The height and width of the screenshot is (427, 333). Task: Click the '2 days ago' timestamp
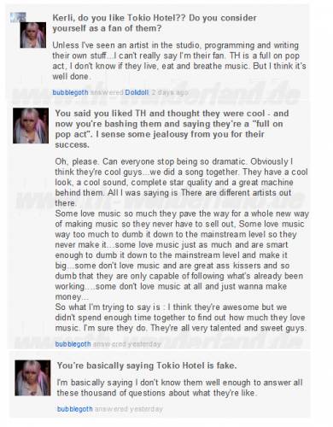point(170,92)
